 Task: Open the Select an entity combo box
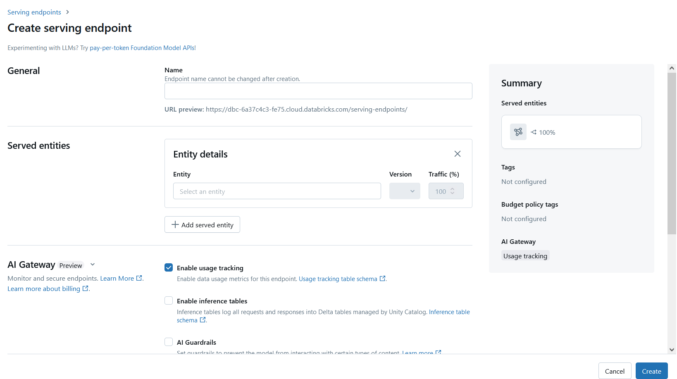pos(277,191)
